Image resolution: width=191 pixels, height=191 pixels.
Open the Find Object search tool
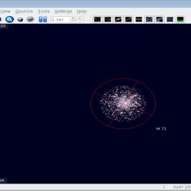[x=10, y=20]
